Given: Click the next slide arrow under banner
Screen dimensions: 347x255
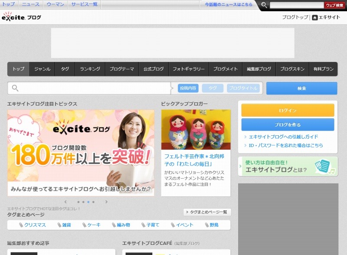Looking at the screenshot, I should (x=106, y=202).
